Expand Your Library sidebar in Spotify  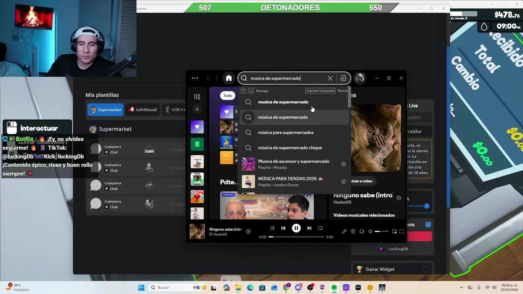197,97
